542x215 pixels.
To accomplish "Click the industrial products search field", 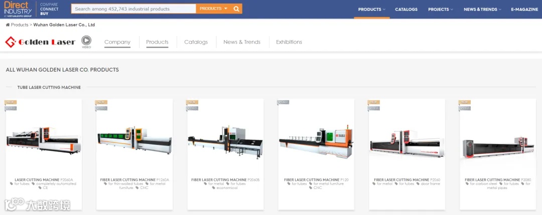I will click(133, 8).
